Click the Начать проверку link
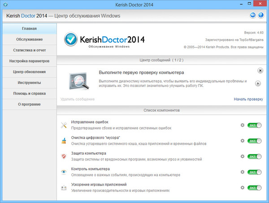 (248, 99)
